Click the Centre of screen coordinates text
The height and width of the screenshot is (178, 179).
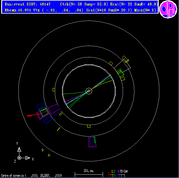tap(31, 176)
